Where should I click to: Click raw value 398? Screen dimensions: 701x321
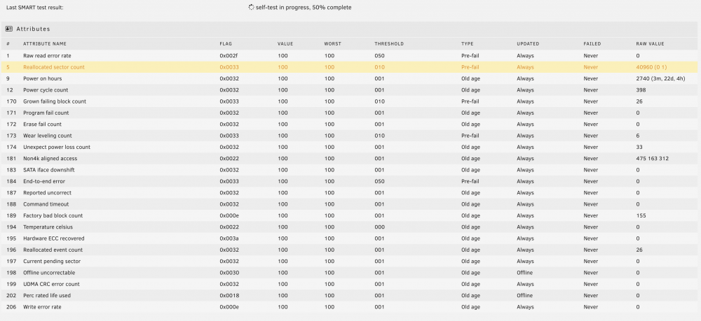[x=641, y=90]
